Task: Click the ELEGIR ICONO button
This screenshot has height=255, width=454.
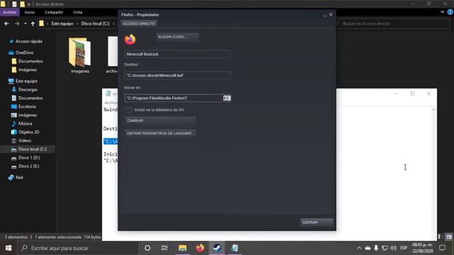Action: (177, 37)
